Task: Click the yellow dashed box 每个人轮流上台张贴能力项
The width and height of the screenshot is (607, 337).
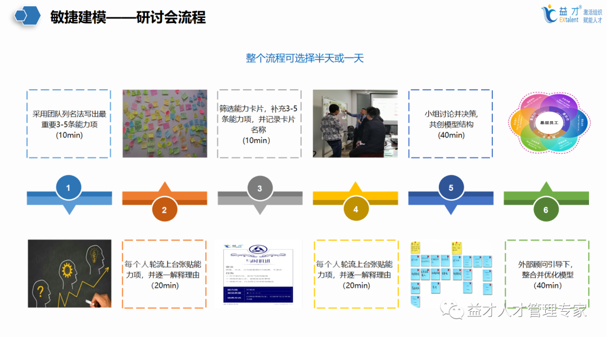Action: tap(356, 274)
